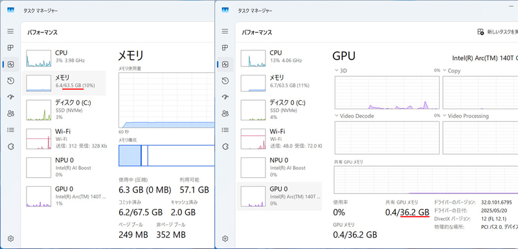Screen dimensions: 518x249
Task: Select Performance page icon in left Task Manager
Action: 10,64
